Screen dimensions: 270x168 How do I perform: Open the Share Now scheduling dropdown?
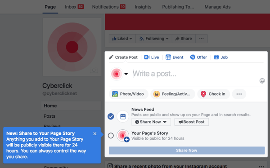tap(151, 122)
